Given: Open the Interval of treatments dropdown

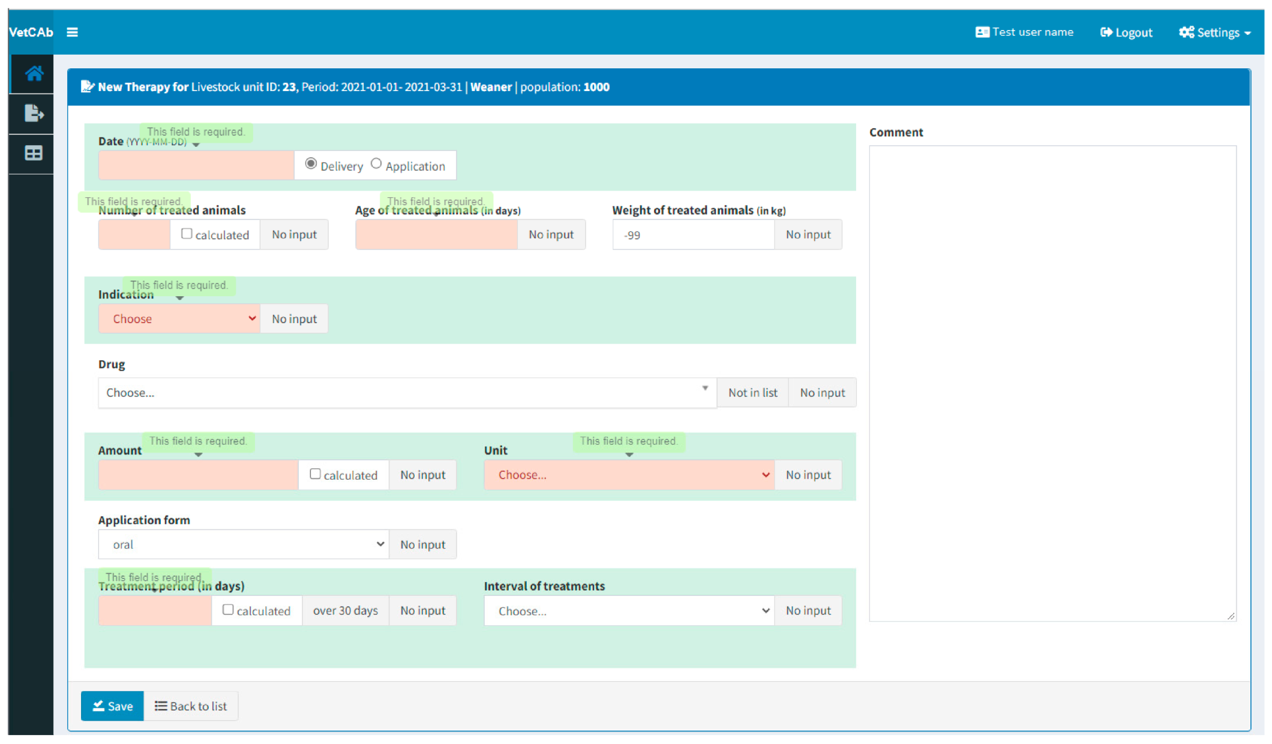Looking at the screenshot, I should pos(629,611).
